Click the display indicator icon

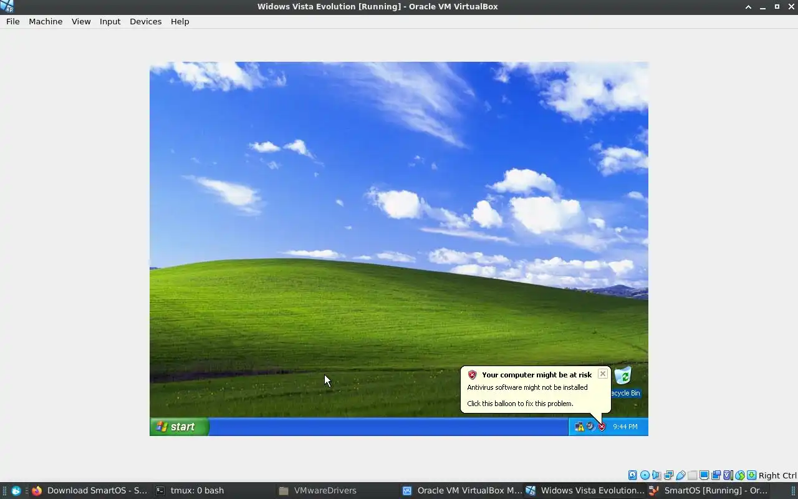point(704,475)
